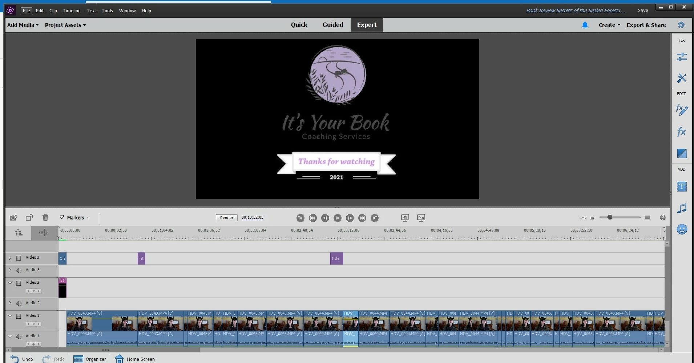The image size is (694, 363).
Task: Play the timeline video
Action: [338, 218]
